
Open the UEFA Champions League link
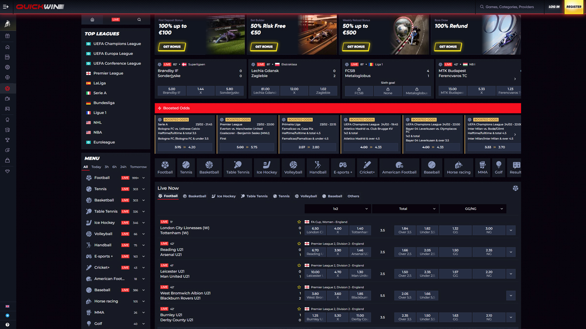pyautogui.click(x=117, y=44)
